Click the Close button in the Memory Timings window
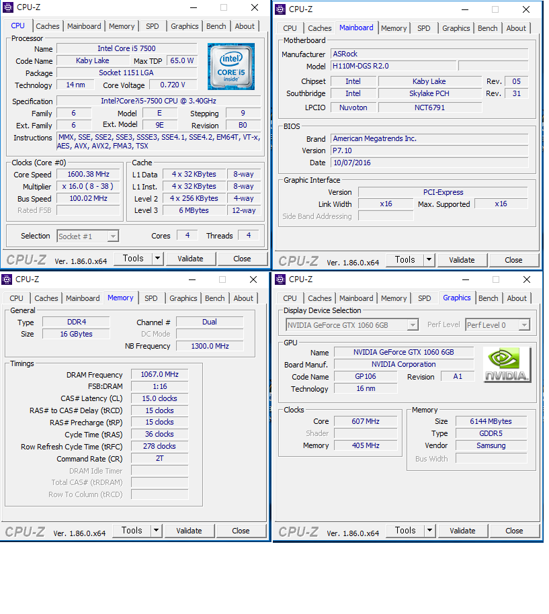This screenshot has height=614, width=549. (x=241, y=531)
